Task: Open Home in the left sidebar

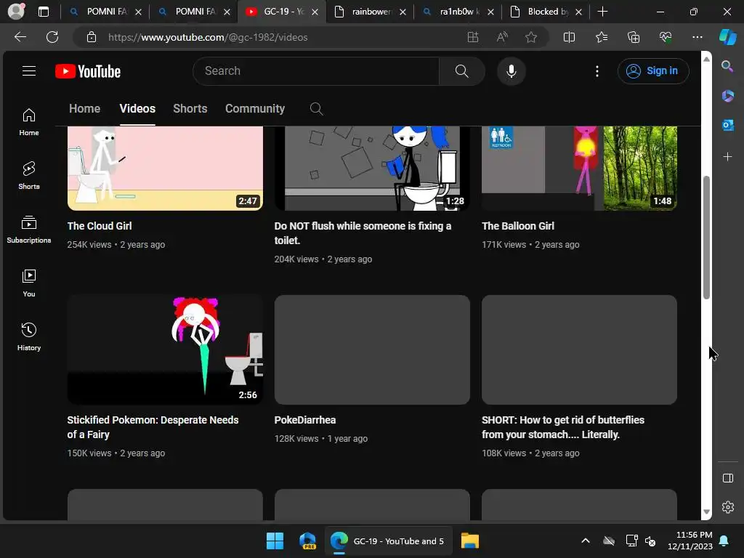Action: pos(29,122)
